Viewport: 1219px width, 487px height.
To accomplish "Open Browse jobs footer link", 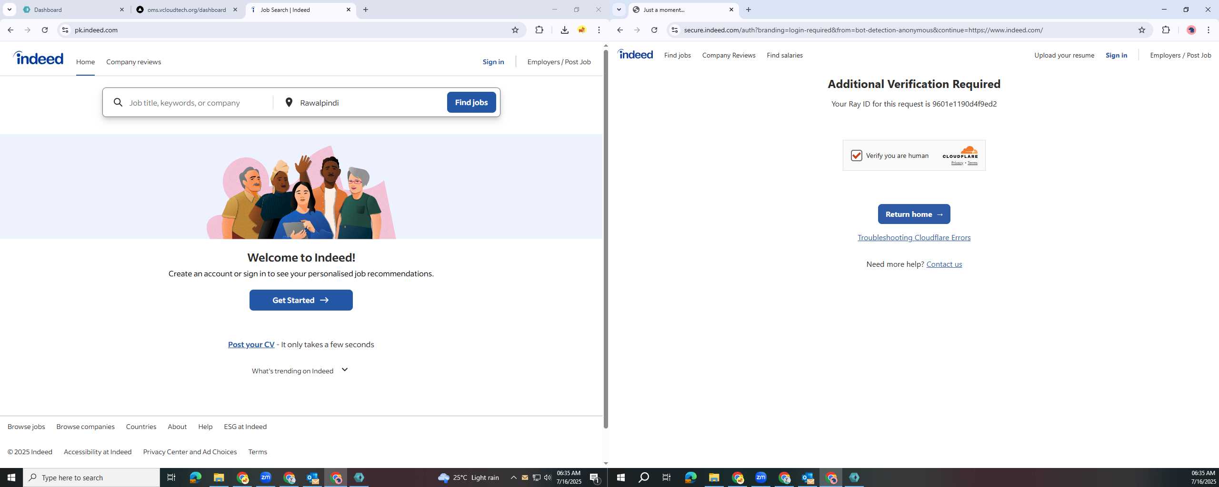I will pyautogui.click(x=26, y=427).
